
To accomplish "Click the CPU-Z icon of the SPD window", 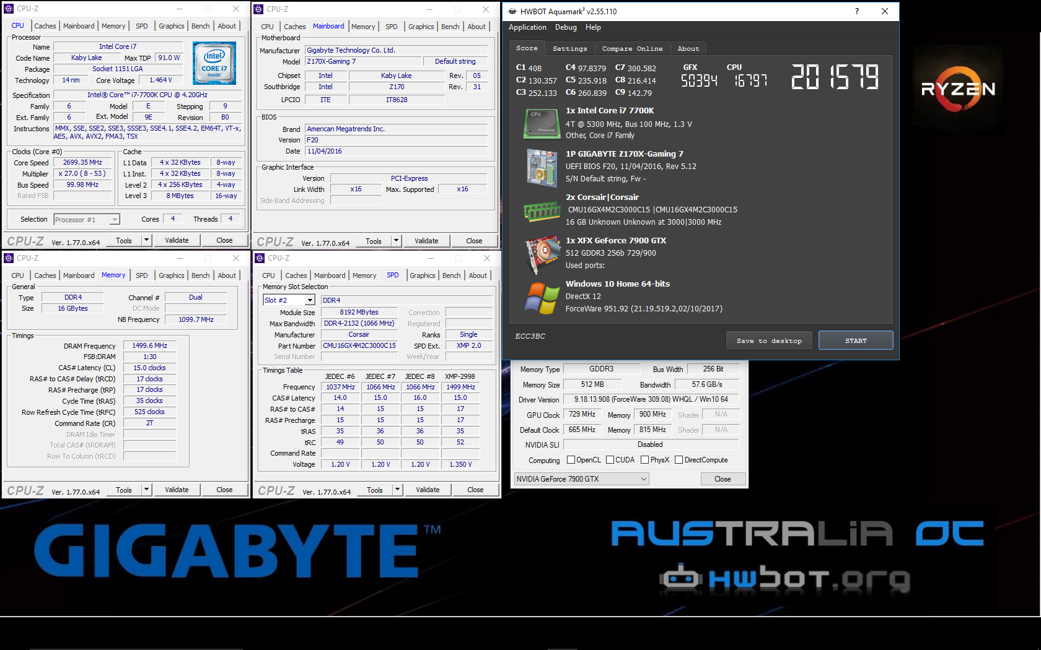I will 259,258.
